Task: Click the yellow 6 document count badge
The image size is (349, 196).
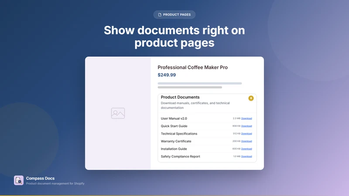Action: 251,98
